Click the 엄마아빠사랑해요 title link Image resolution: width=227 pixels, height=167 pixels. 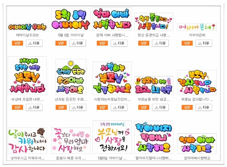coord(197,158)
